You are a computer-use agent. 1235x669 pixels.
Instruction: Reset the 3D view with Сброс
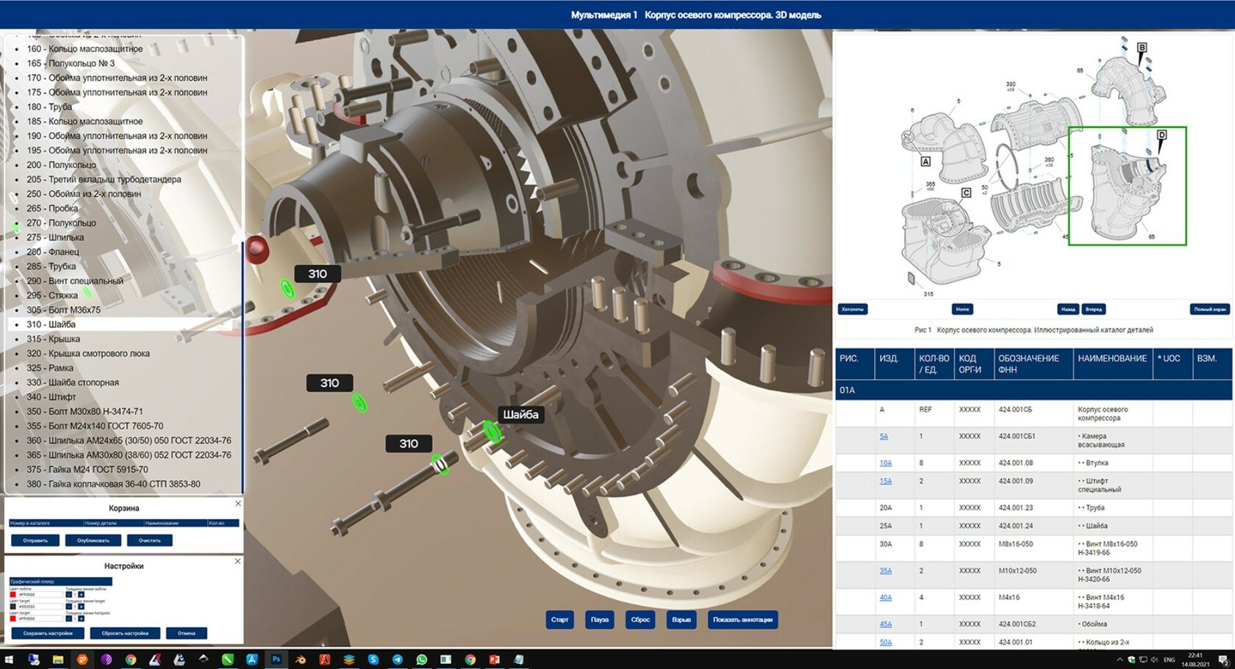tap(640, 620)
